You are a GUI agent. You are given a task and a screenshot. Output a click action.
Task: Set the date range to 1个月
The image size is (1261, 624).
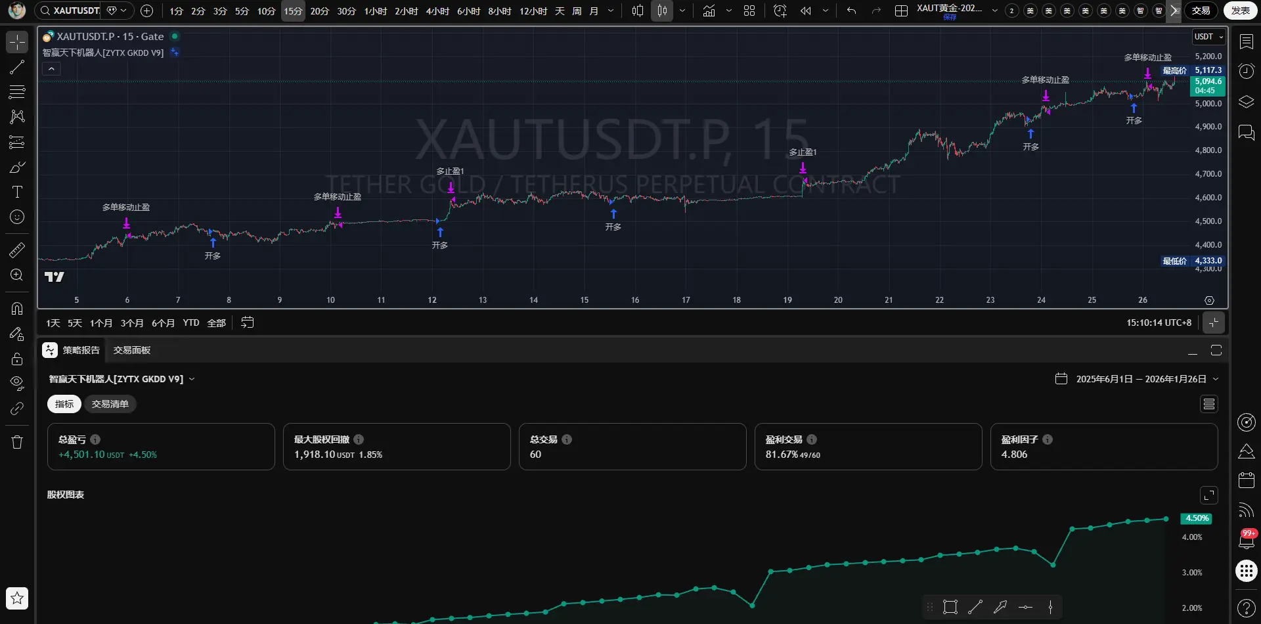[101, 323]
